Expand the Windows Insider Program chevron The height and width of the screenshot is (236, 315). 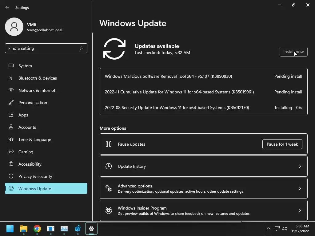[x=300, y=210]
